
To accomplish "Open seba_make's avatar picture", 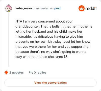I will 9,8.
